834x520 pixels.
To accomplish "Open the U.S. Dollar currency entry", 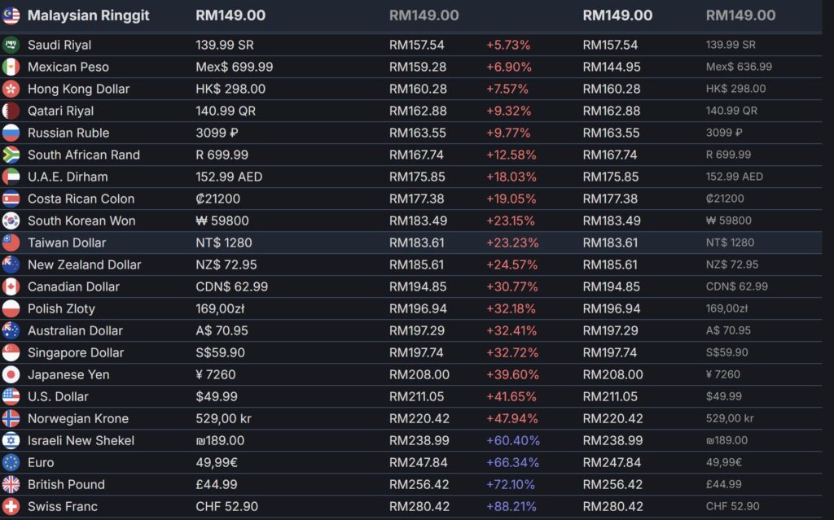I will (x=58, y=396).
